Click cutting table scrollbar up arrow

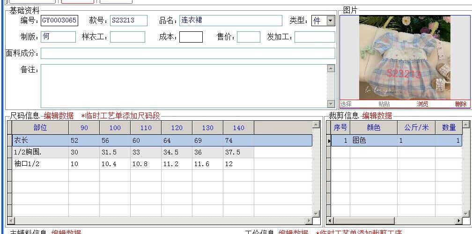(466, 124)
